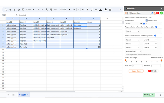Add a new sheet with plus button
Image resolution: width=164 pixels, height=103 pixels.
click(8, 95)
